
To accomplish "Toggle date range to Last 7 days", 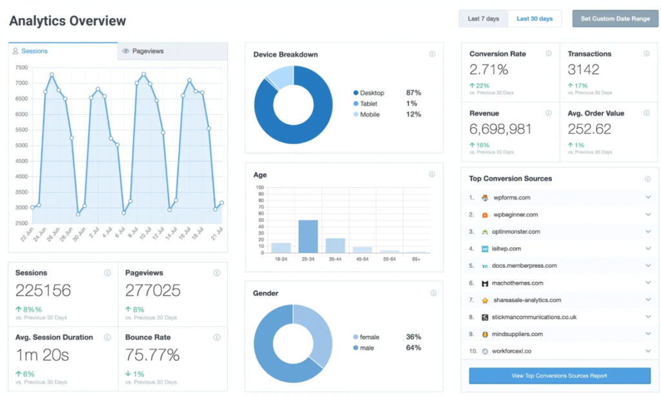I will [483, 19].
